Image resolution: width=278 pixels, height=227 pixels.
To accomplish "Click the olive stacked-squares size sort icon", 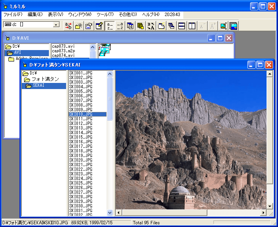I will (141, 26).
